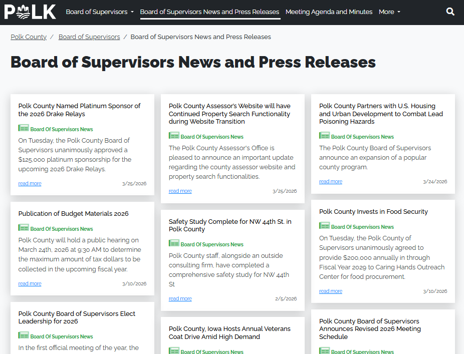Click category label on Elect Leadership card
Image resolution: width=464 pixels, height=354 pixels.
(x=62, y=336)
